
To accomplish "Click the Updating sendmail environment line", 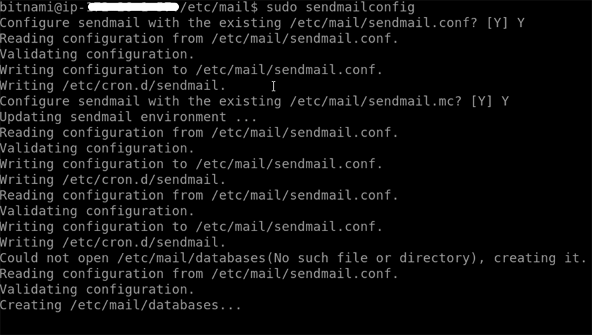I will click(128, 118).
